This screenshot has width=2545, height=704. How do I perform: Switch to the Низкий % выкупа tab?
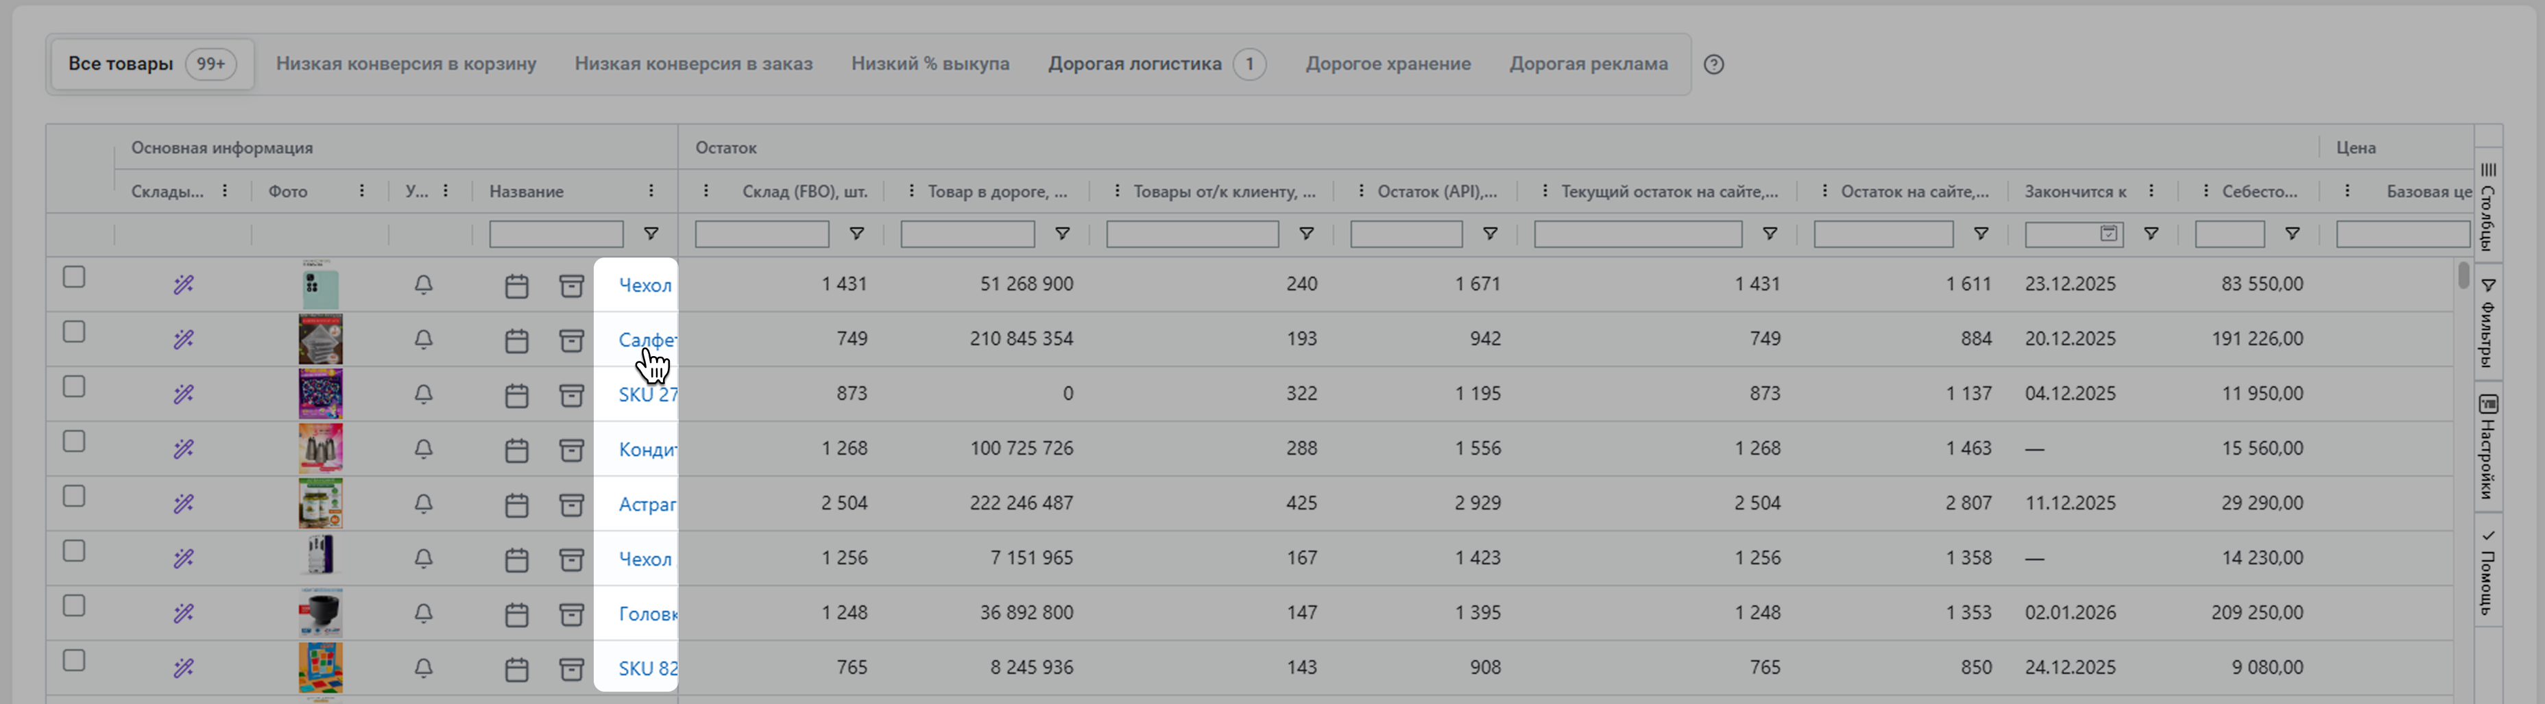tap(930, 64)
